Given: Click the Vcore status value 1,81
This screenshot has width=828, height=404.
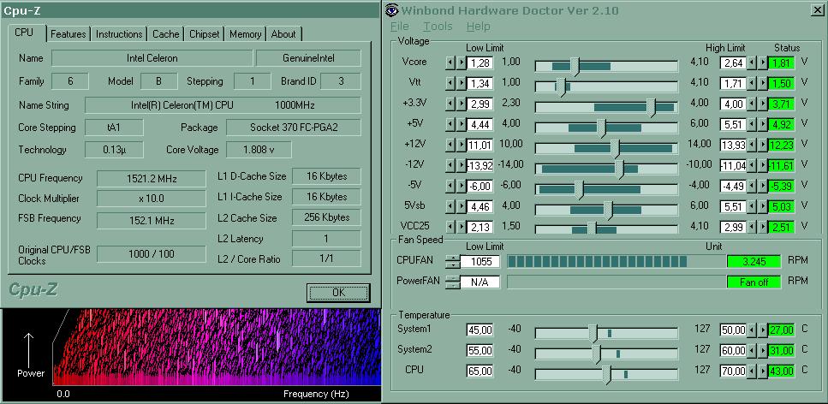Looking at the screenshot, I should [781, 62].
